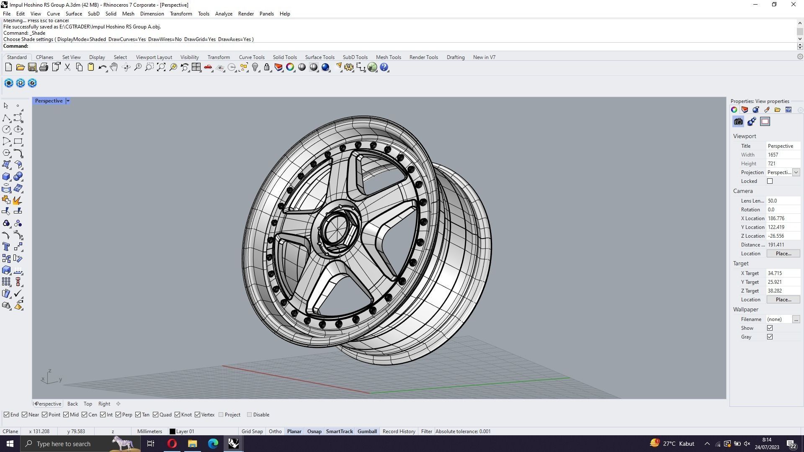
Task: Select the Circle tool in sidebar
Action: point(6,130)
